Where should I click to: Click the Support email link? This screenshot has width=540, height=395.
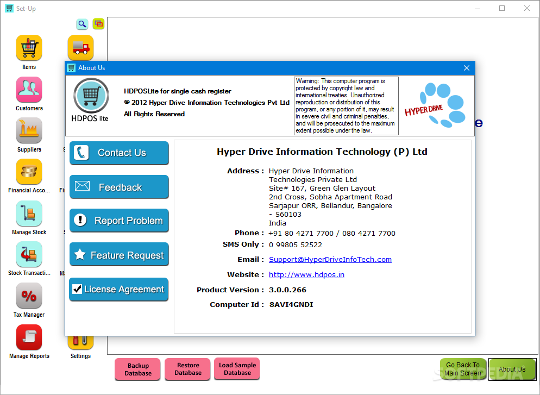coord(330,259)
